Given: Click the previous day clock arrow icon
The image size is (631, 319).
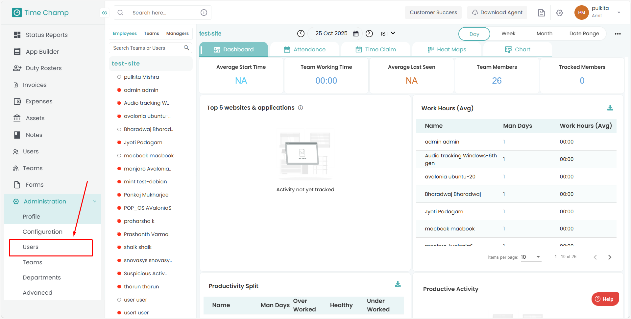Looking at the screenshot, I should coord(301,34).
